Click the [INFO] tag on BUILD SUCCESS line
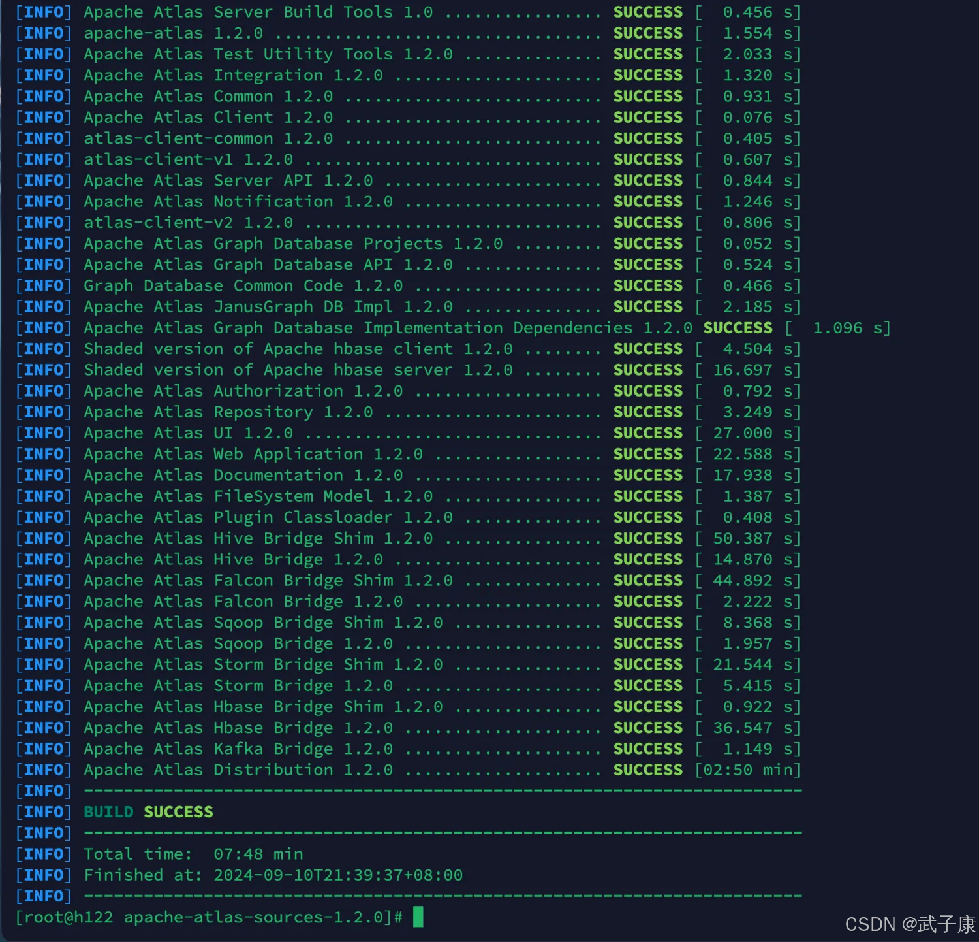The image size is (979, 942). (x=43, y=812)
